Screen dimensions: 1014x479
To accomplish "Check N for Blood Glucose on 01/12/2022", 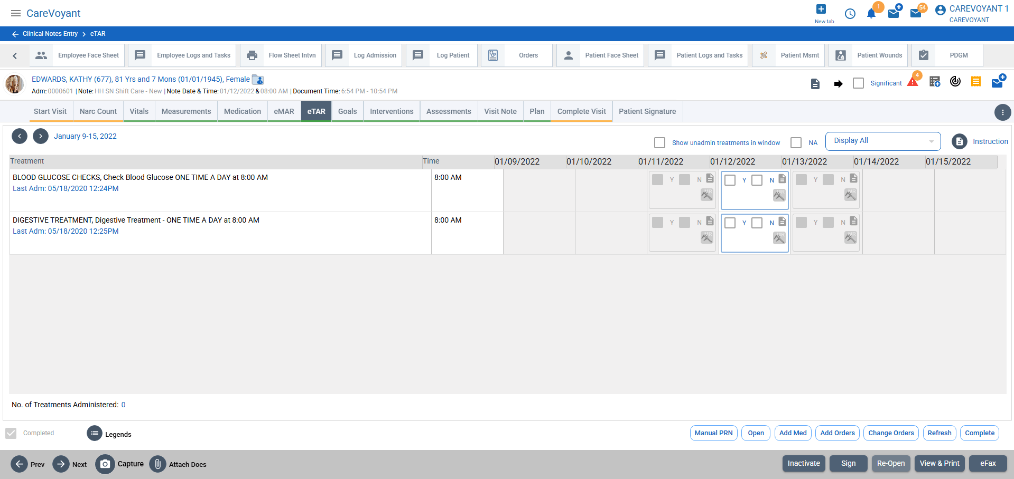I will pyautogui.click(x=757, y=180).
